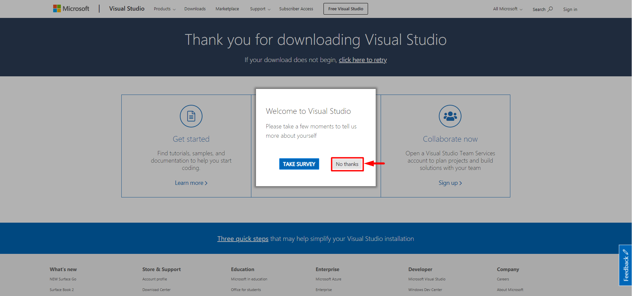Dismiss survey with No thanks
The width and height of the screenshot is (632, 296).
coord(347,164)
